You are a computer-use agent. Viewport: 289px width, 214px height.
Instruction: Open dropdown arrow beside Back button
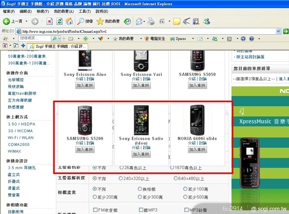tap(25, 21)
